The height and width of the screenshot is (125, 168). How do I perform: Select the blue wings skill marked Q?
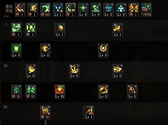[x=58, y=8]
